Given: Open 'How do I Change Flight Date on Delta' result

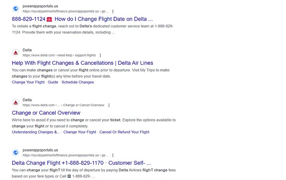Looking at the screenshot, I should point(82,19).
